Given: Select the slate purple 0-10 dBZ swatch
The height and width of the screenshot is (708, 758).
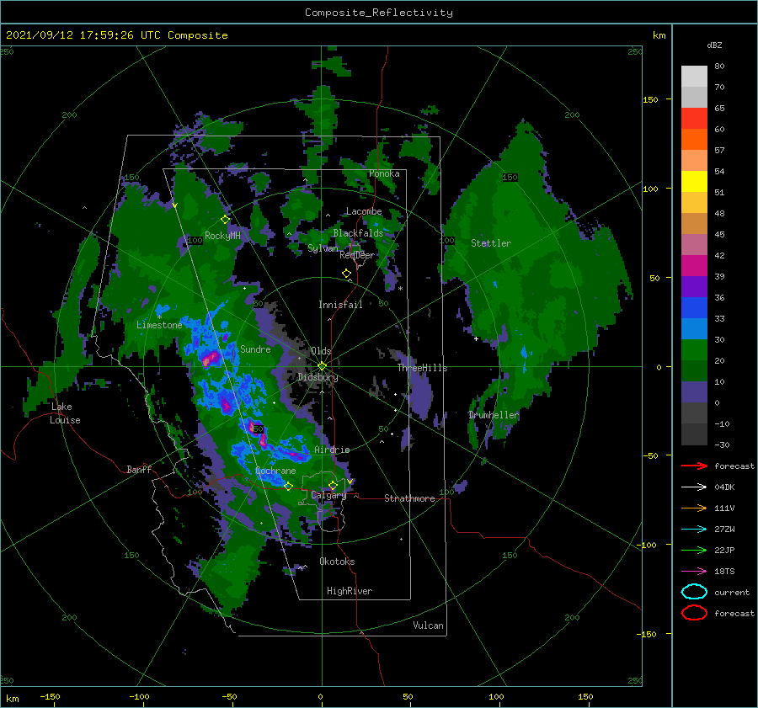Looking at the screenshot, I should click(694, 391).
